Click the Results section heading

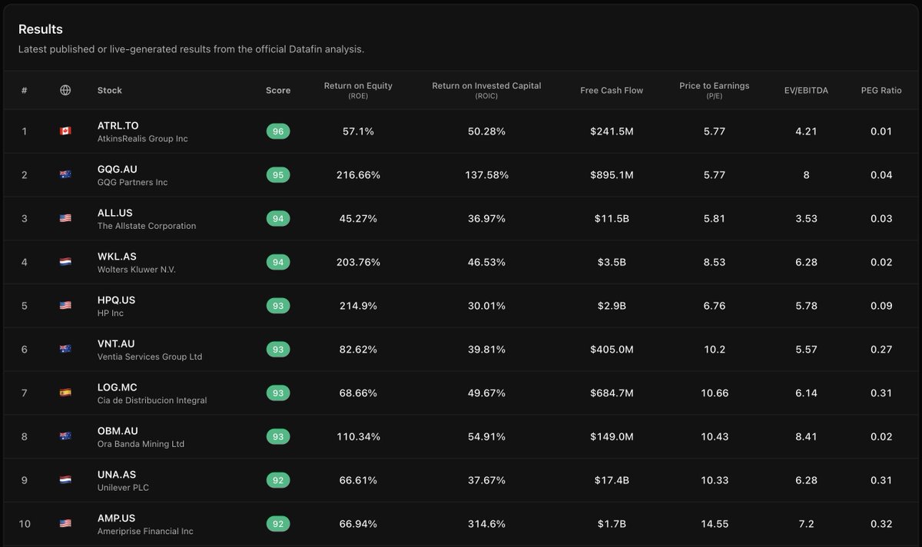[x=41, y=29]
